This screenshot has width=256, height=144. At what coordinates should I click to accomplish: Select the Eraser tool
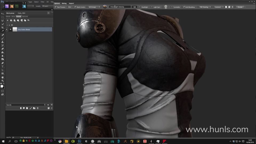(2, 49)
